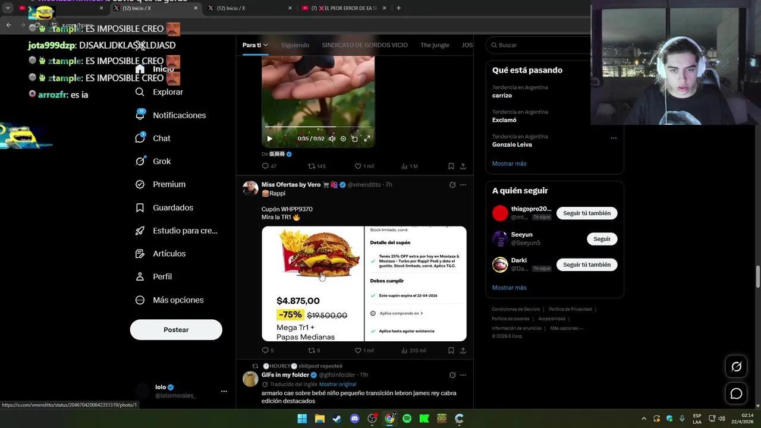761x428 pixels.
Task: Reply to the video post with 47 comments
Action: coord(269,166)
